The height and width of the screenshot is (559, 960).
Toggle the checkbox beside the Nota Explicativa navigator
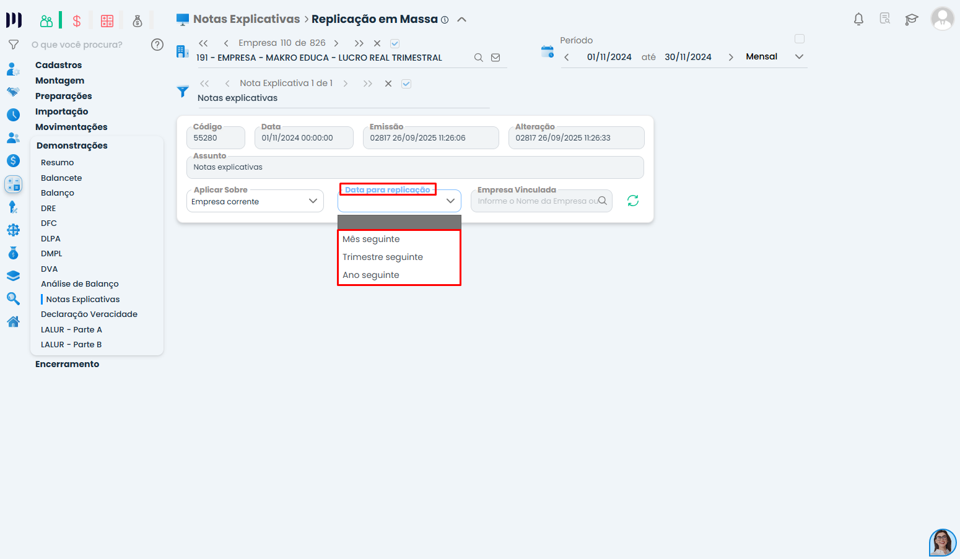406,84
